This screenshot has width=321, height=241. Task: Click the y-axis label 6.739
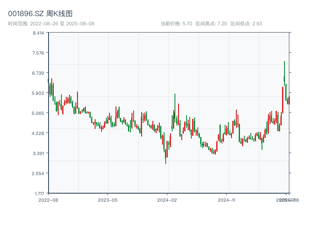38,73
